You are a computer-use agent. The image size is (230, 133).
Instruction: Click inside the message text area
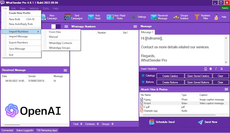pyautogui.click(x=182, y=50)
